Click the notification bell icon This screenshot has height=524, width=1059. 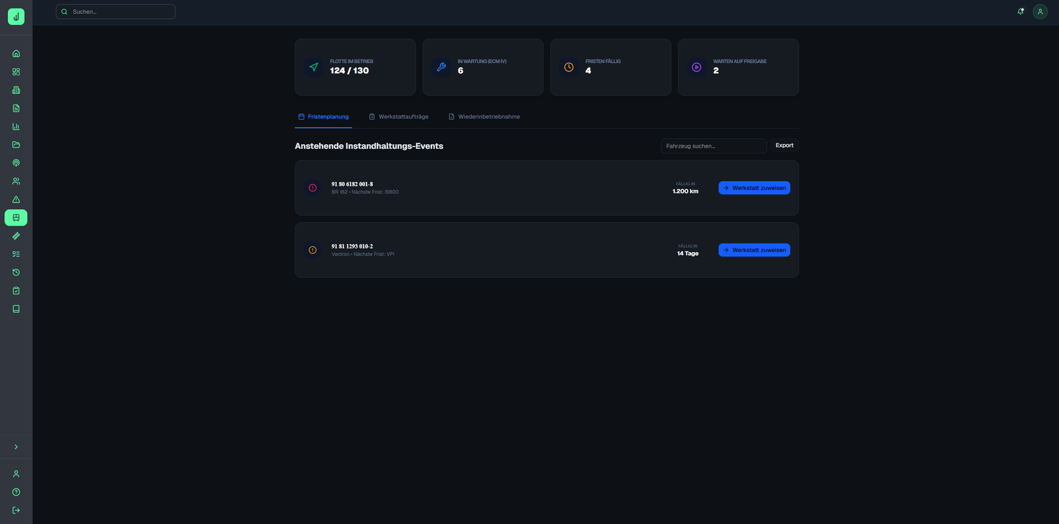1020,11
